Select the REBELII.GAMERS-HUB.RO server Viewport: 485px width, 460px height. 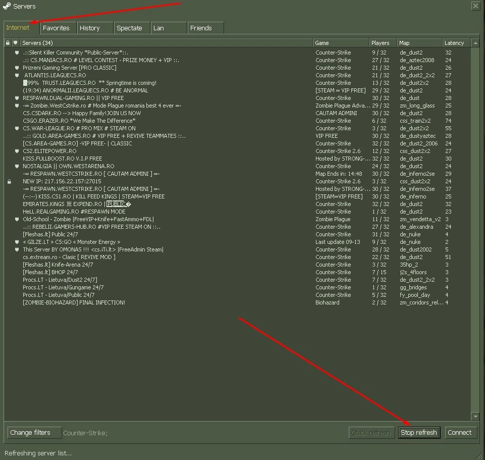tap(237, 227)
